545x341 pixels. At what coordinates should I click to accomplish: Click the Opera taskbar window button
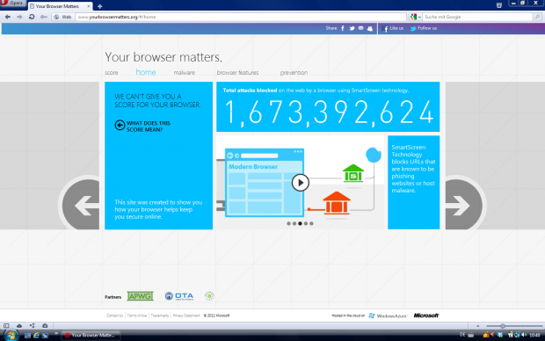(91, 336)
